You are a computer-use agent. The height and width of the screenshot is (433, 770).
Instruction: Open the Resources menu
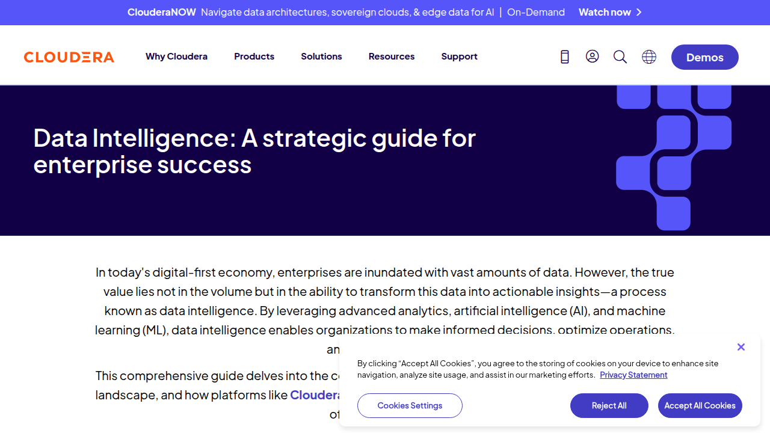[x=392, y=57]
